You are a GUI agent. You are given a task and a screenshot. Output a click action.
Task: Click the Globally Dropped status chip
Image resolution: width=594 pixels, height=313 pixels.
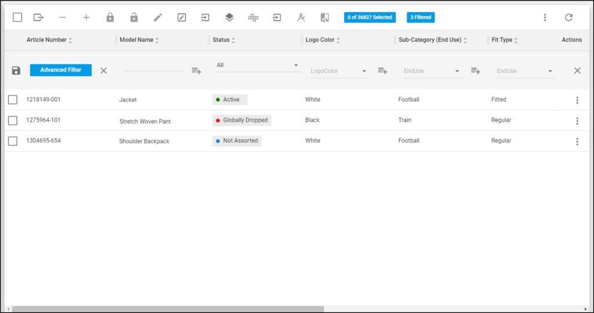click(242, 121)
